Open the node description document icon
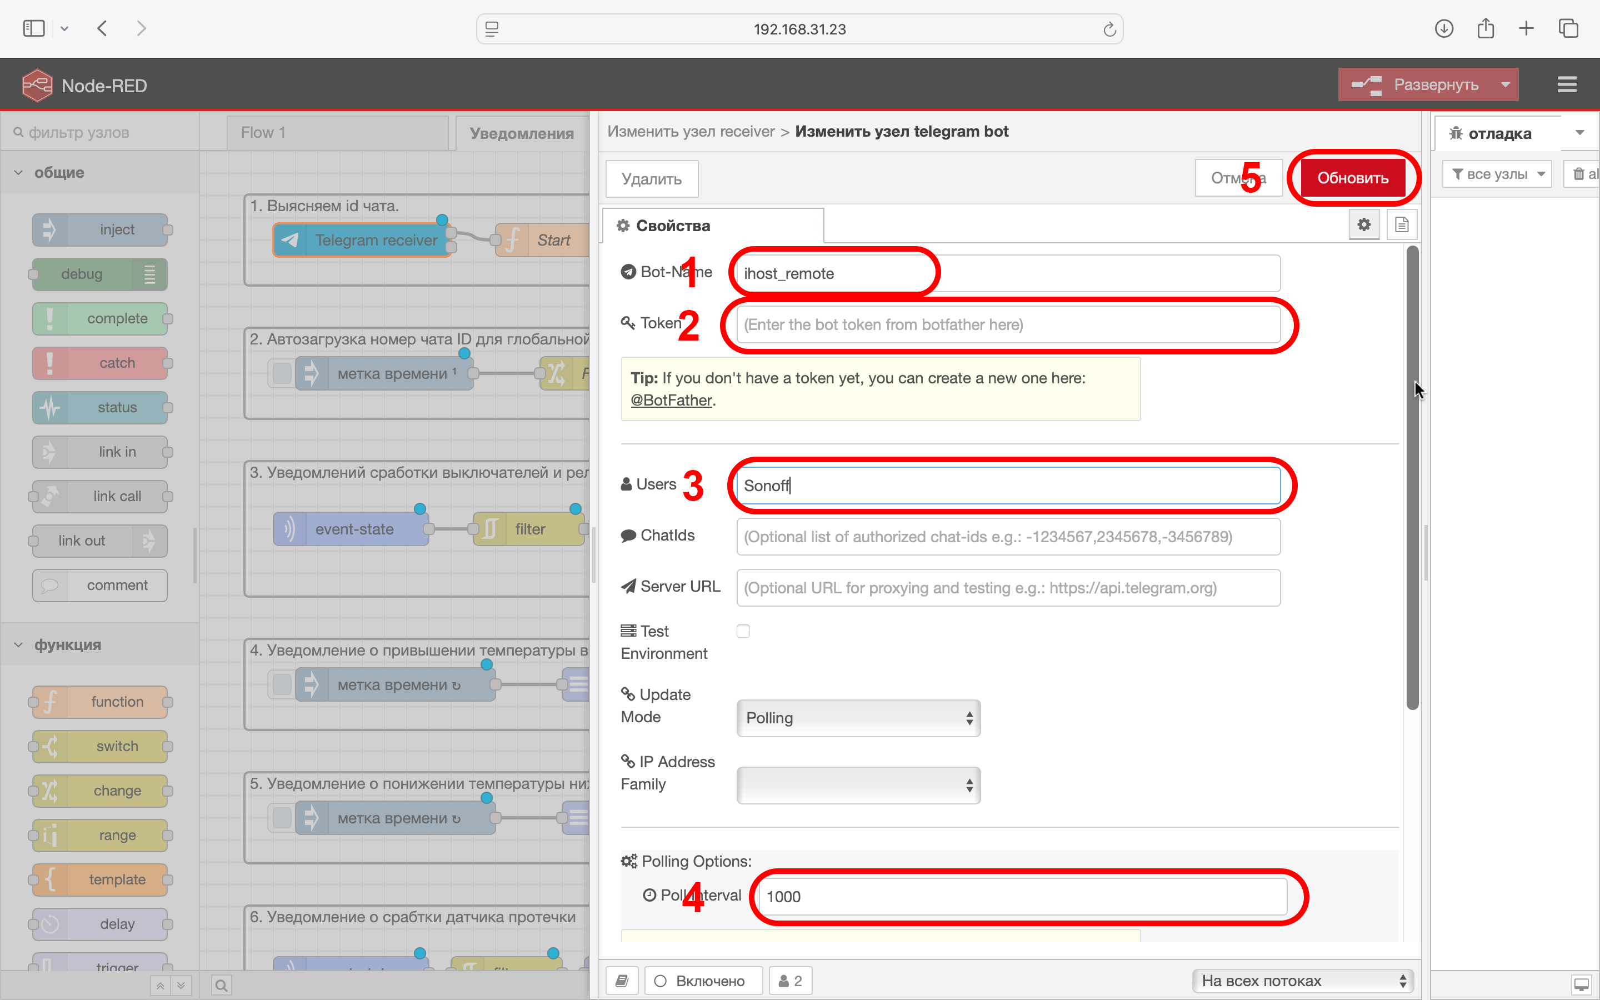The image size is (1600, 1000). pos(1401,225)
